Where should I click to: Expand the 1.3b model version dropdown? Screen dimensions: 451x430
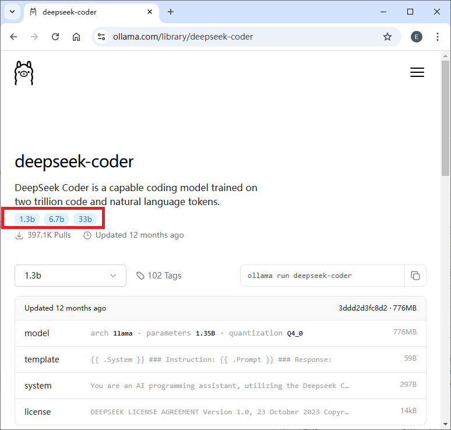(x=71, y=276)
